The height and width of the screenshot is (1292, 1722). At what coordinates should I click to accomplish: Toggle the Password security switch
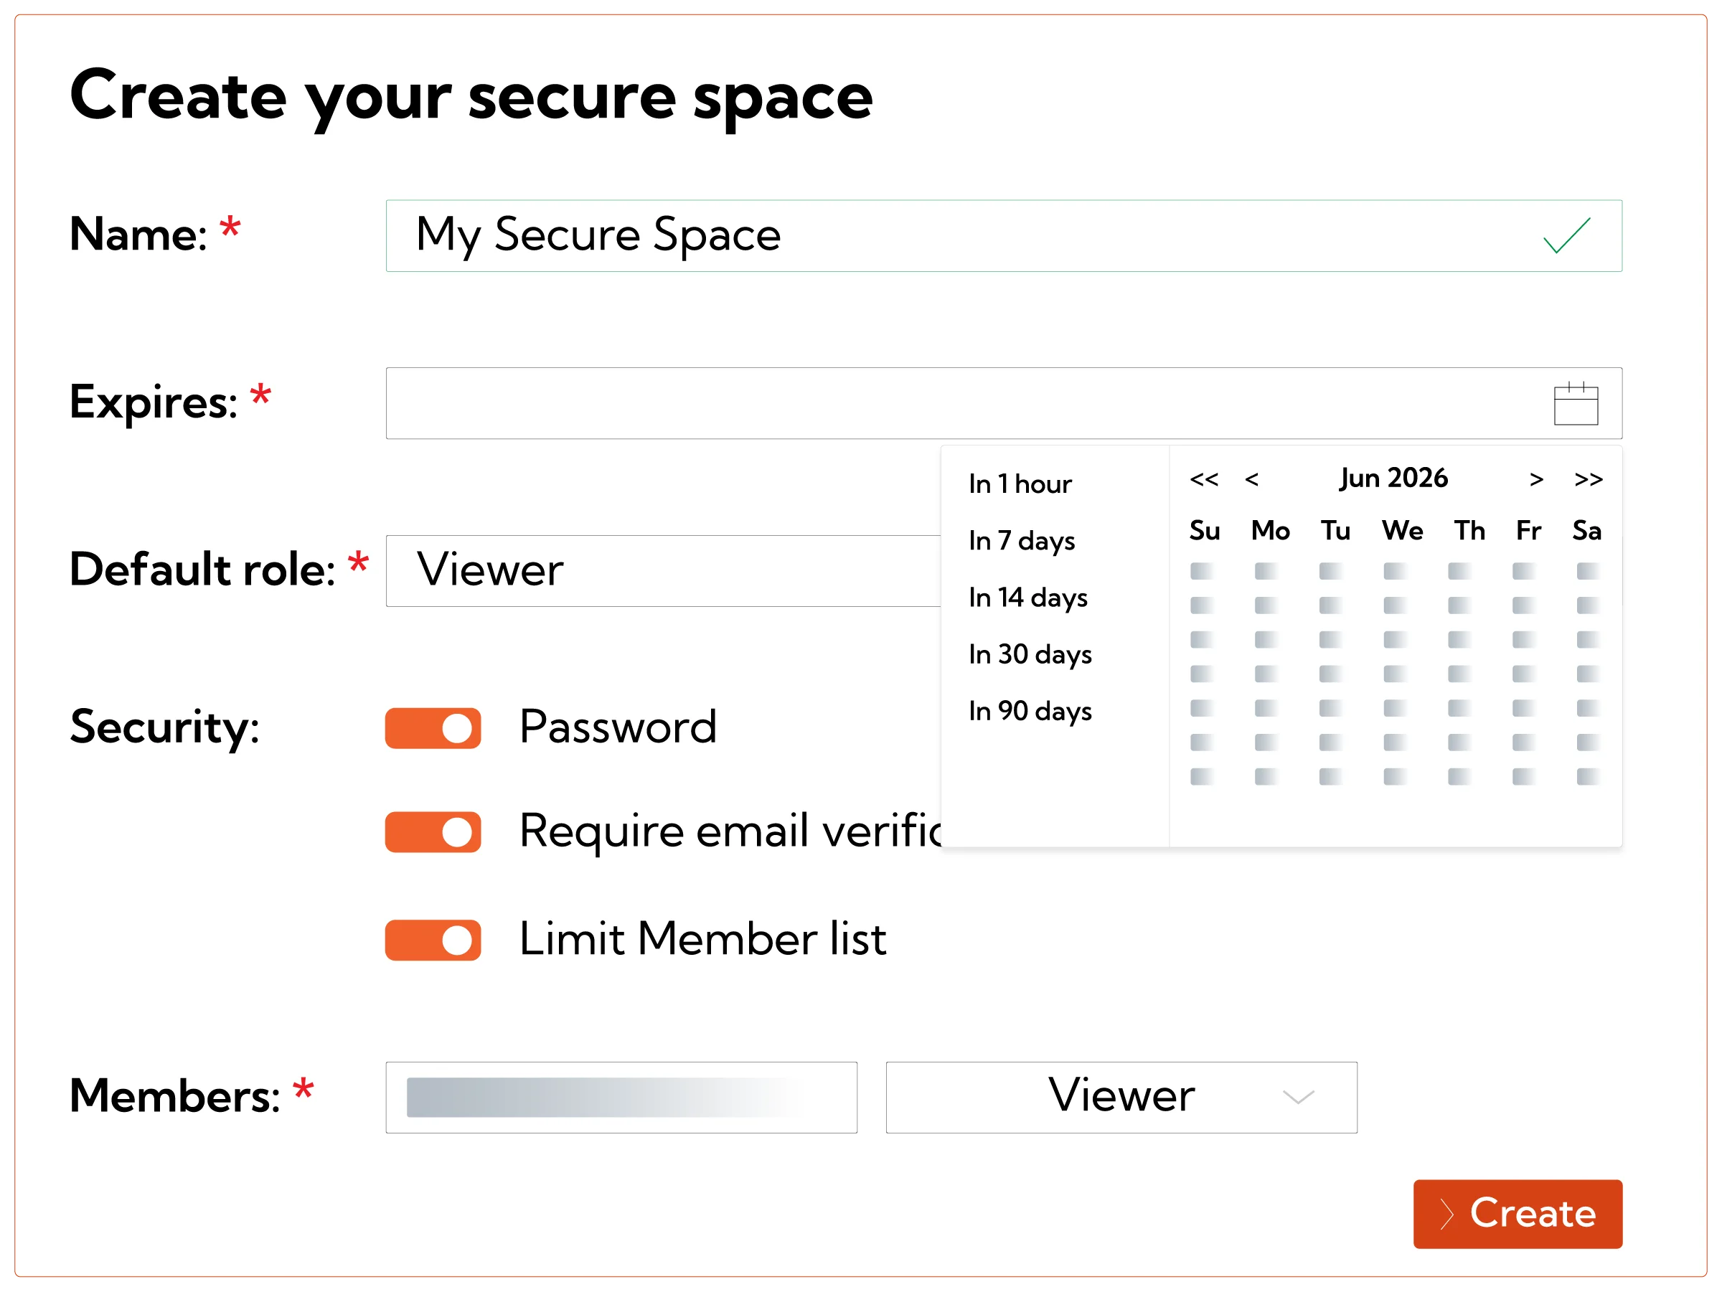tap(433, 727)
